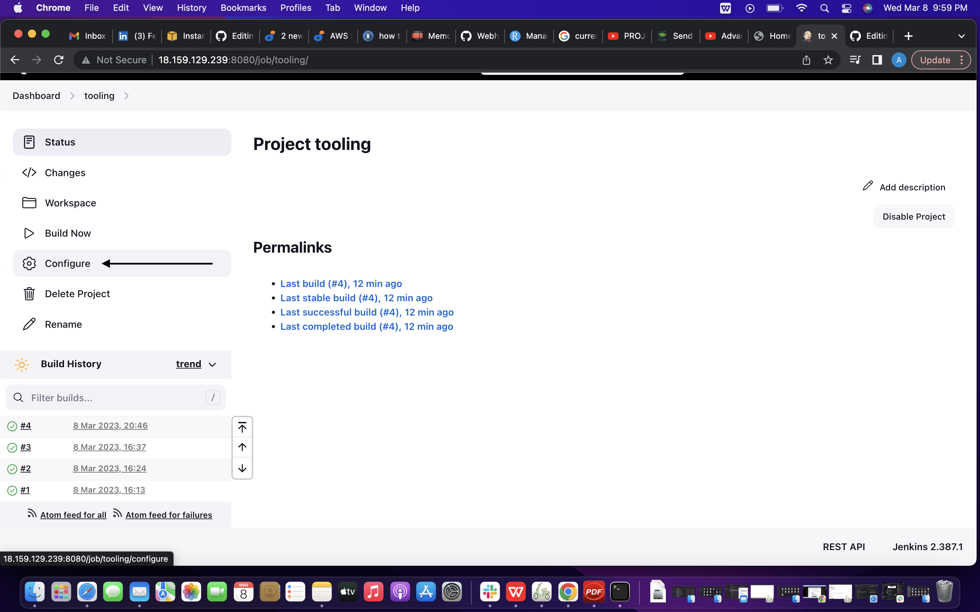Viewport: 980px width, 612px height.
Task: Click the Changes code-bracket icon
Action: coord(29,172)
